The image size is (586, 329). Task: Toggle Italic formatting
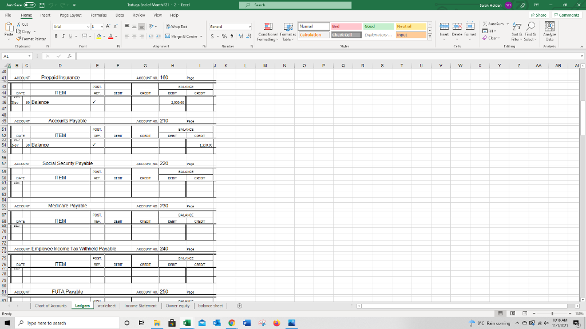[x=63, y=36]
